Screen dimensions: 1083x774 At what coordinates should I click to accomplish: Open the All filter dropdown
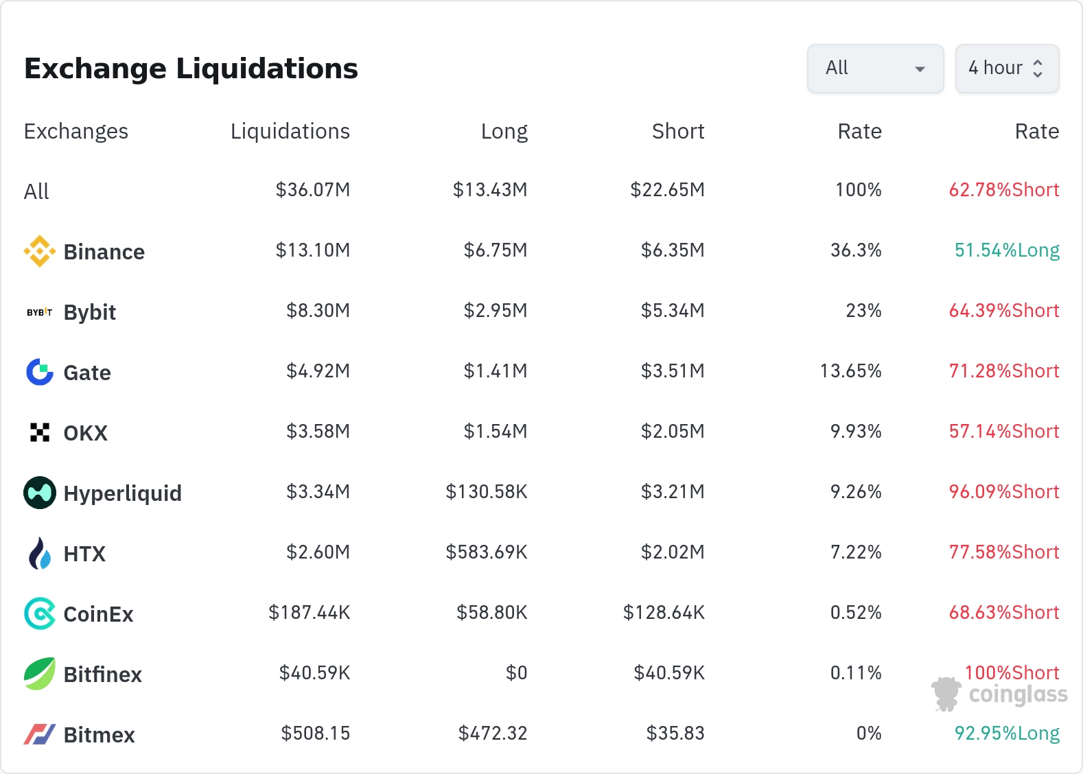pyautogui.click(x=875, y=69)
